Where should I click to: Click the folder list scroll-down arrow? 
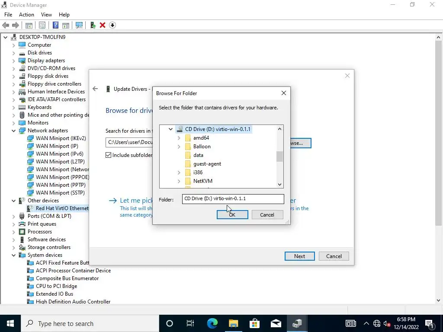(279, 185)
